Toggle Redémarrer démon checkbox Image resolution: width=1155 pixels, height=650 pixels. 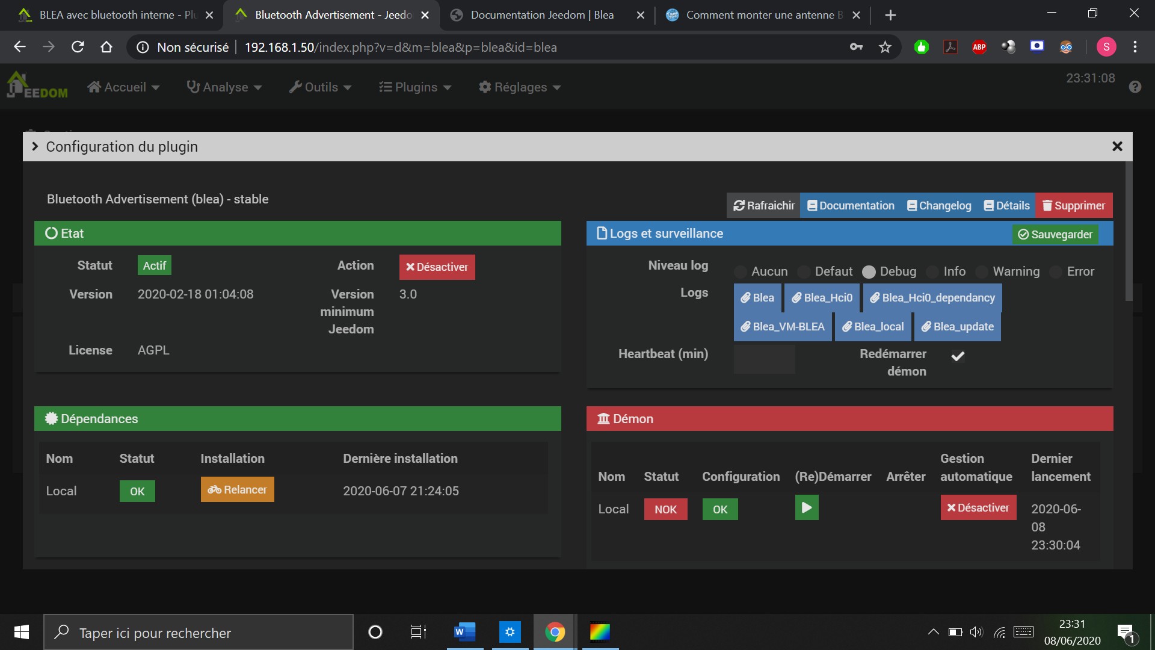tap(958, 356)
